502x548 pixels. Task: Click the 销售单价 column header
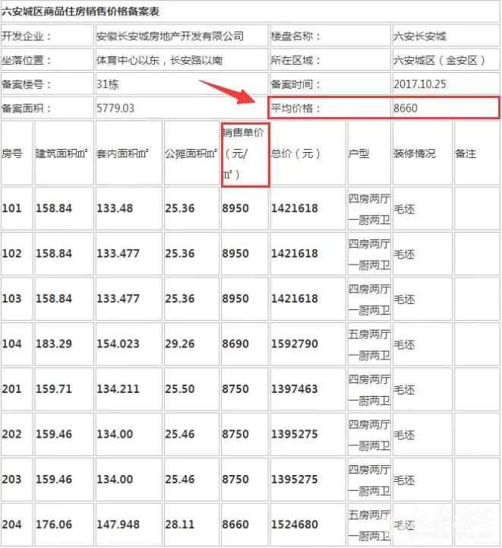point(244,154)
